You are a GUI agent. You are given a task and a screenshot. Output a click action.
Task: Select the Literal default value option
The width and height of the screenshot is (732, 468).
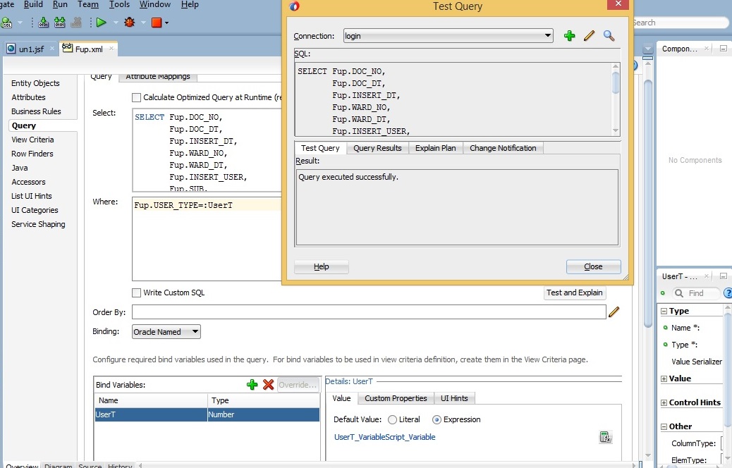392,419
